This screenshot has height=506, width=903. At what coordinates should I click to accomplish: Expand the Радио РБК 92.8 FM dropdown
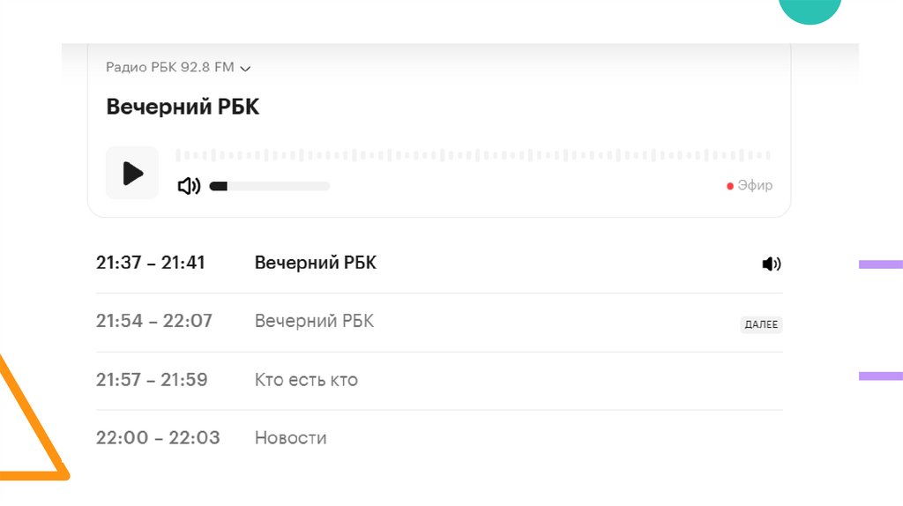point(178,67)
